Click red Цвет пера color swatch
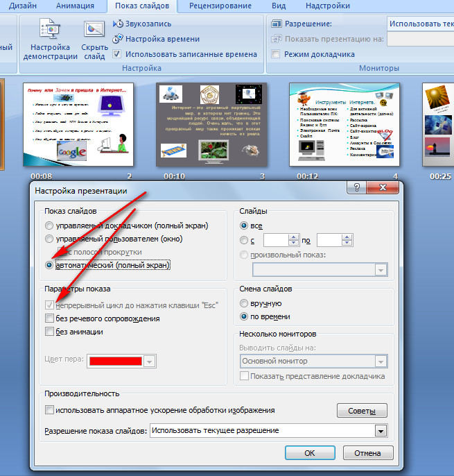The image size is (454, 476). point(116,362)
